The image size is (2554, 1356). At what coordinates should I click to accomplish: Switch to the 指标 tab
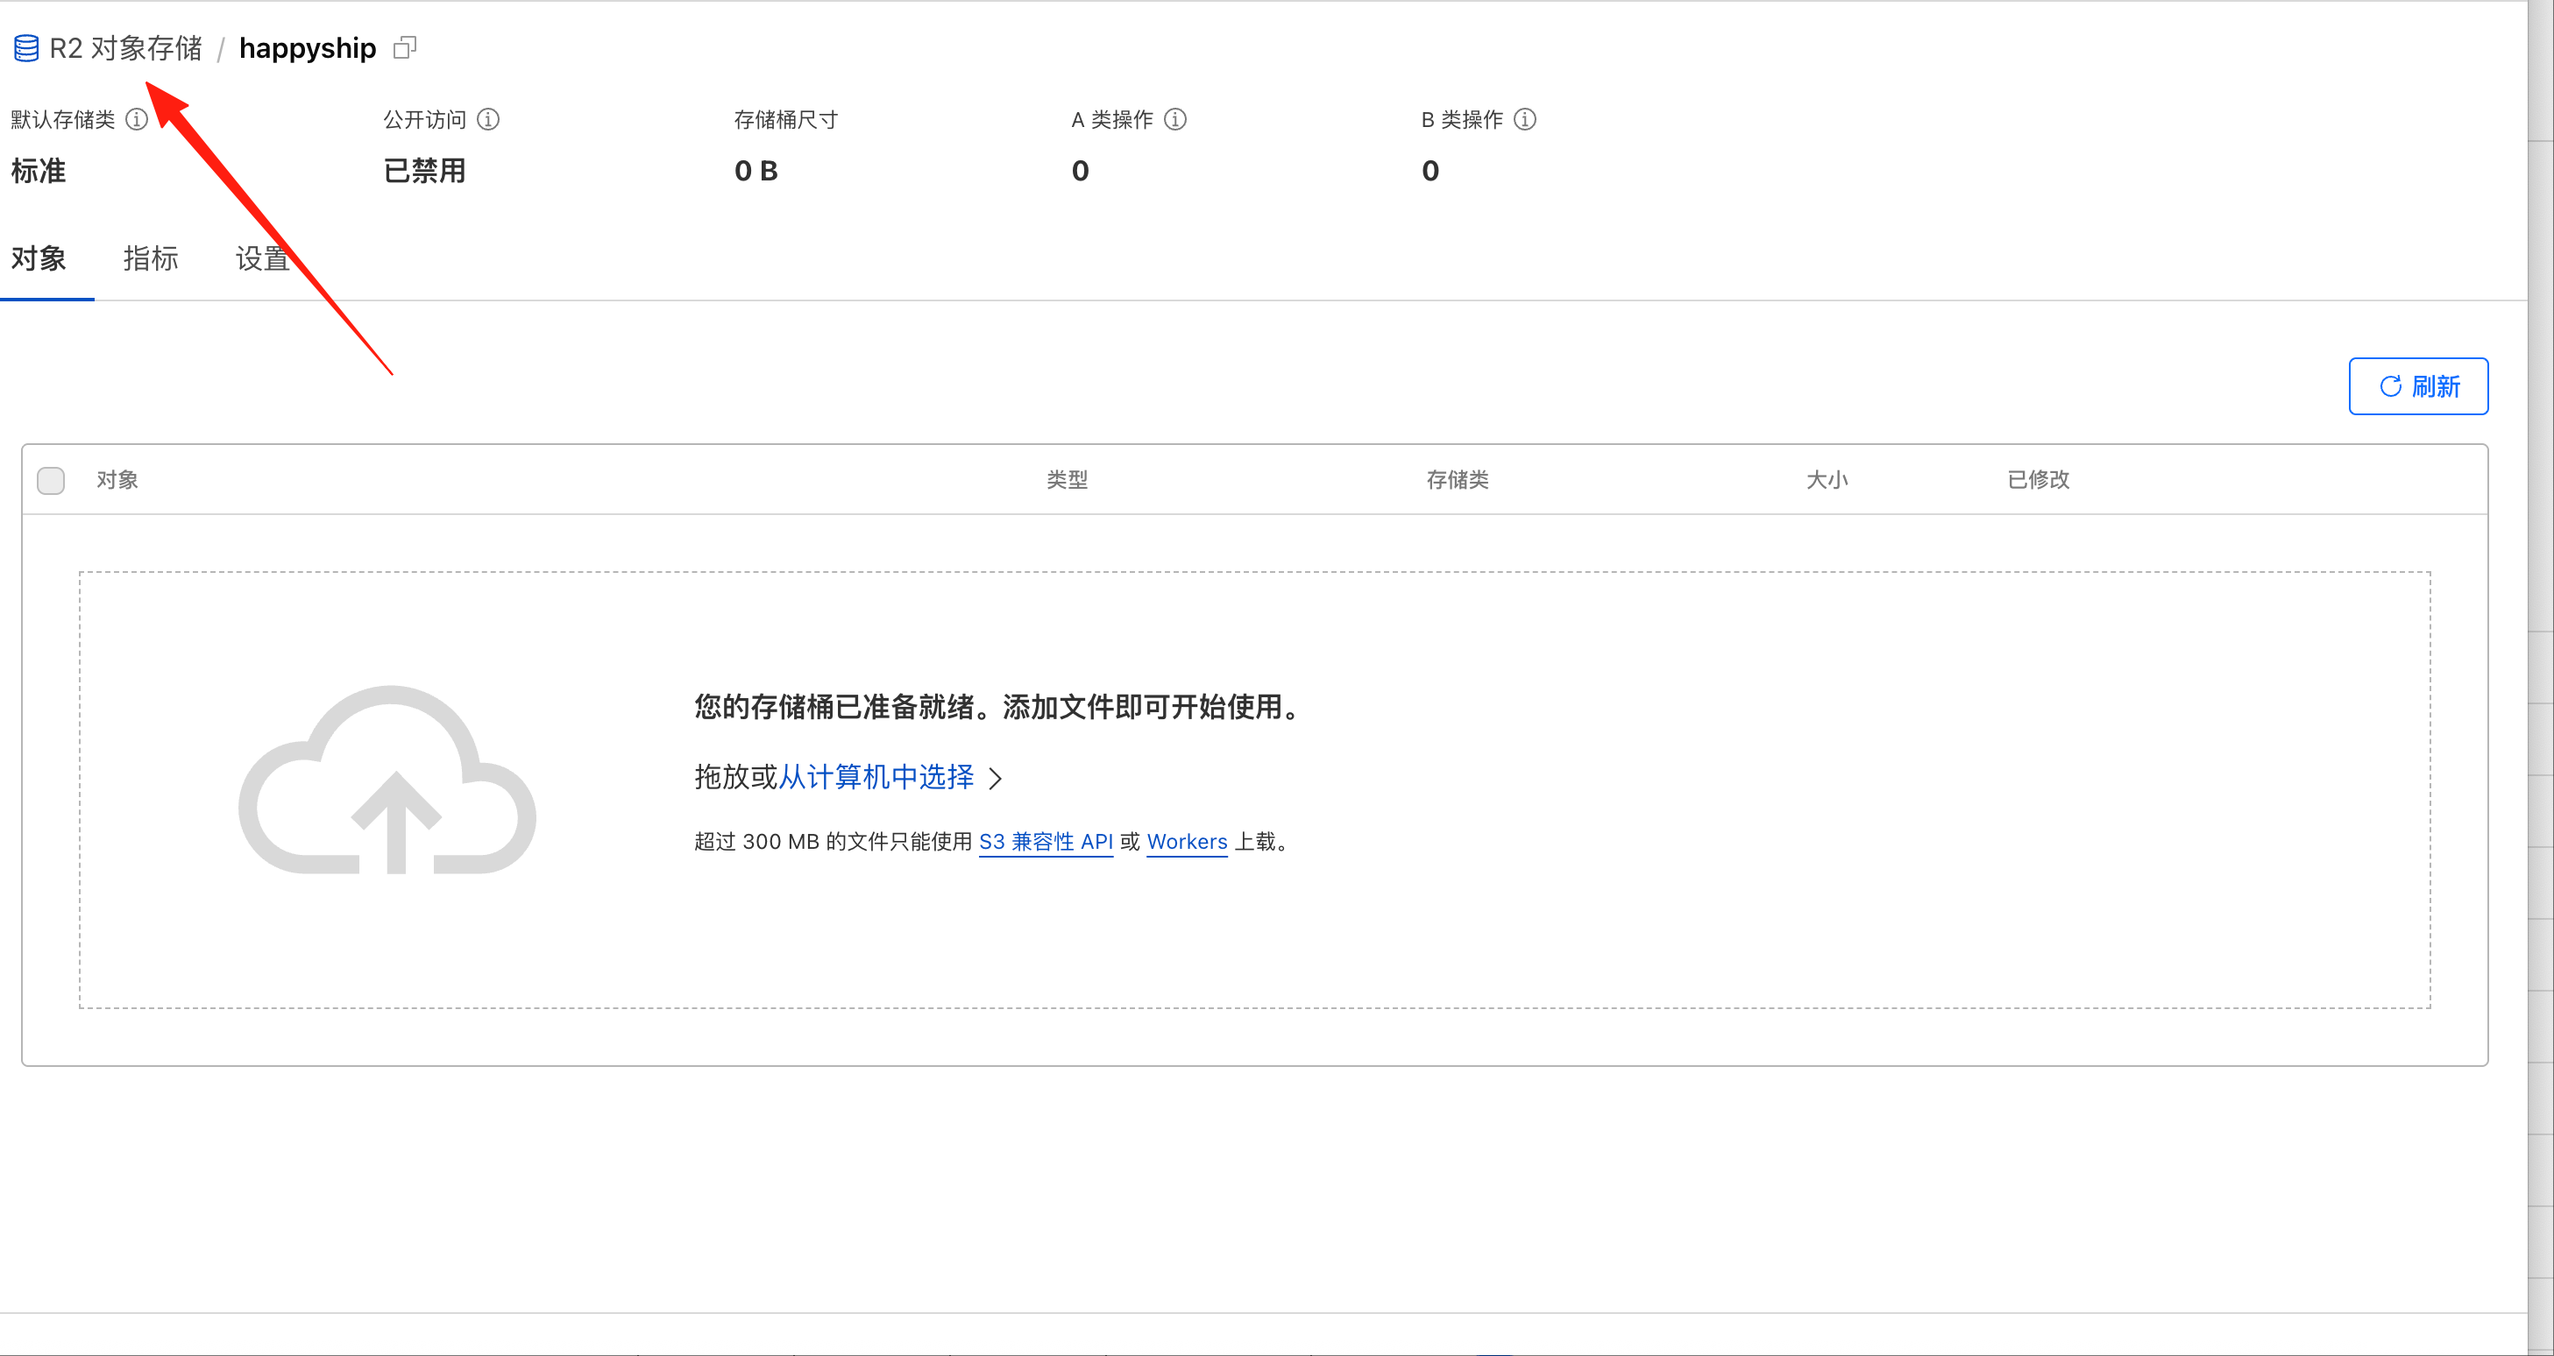click(x=151, y=258)
